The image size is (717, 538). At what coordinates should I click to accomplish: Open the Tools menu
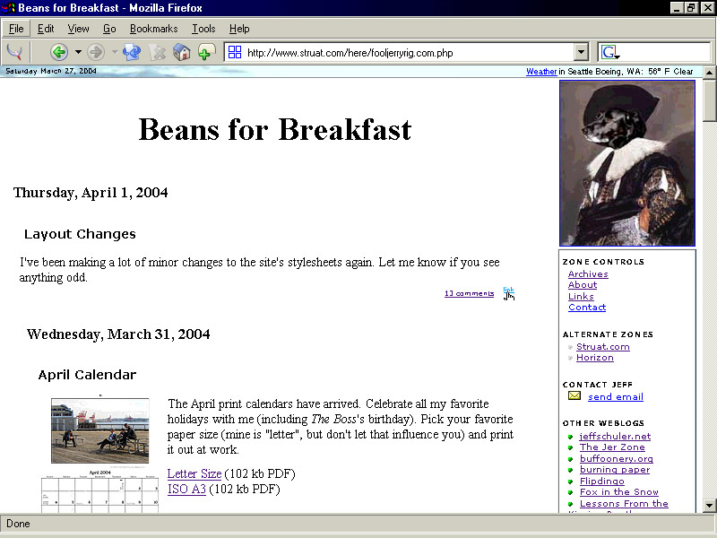(x=203, y=29)
